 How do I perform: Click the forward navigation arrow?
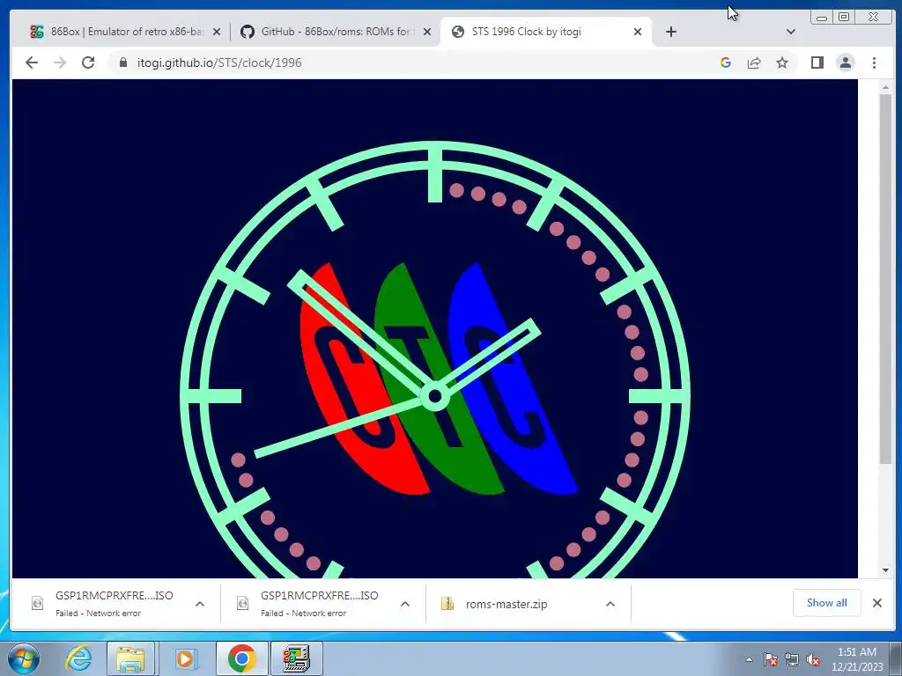pos(60,62)
